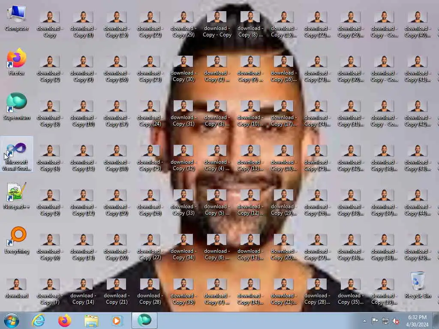This screenshot has height=329, width=439.
Task: Select file download - Copy (8)
Action: 83,24
